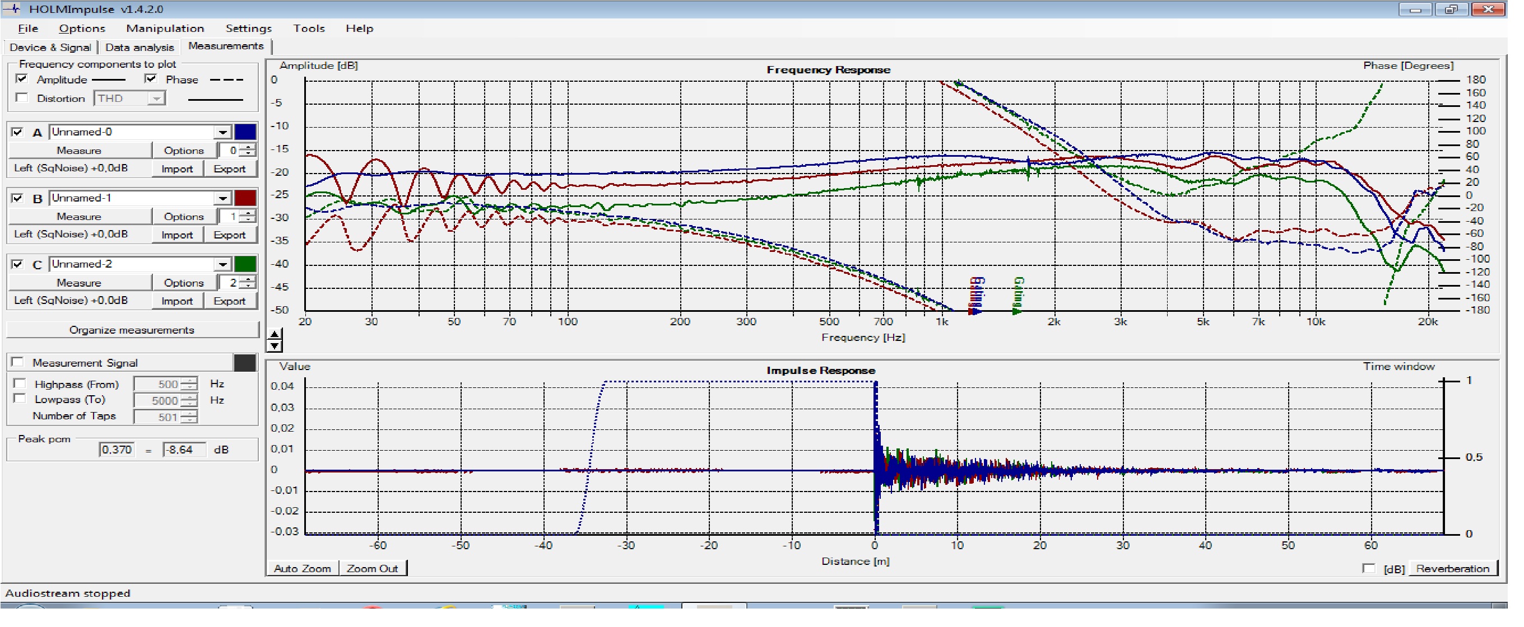Increase the Highpass frequency with the up spinner
This screenshot has width=1524, height=627.
pos(189,381)
